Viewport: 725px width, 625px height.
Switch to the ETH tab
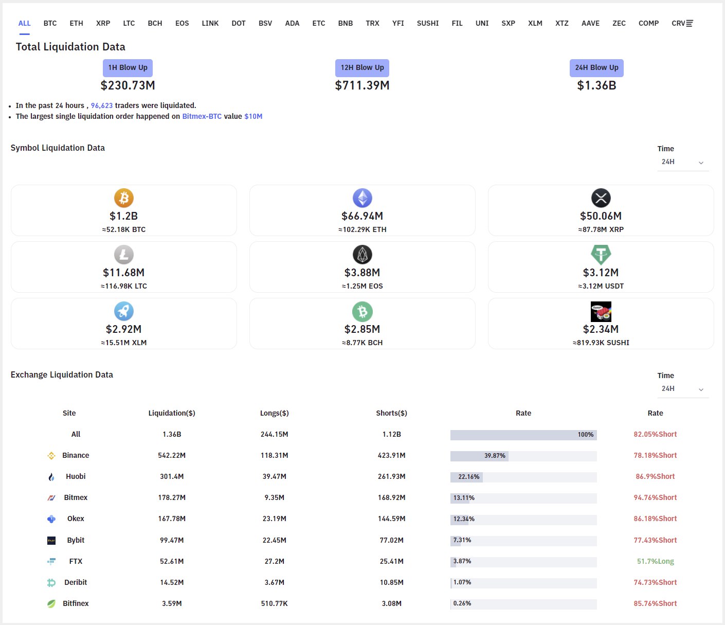tap(77, 23)
